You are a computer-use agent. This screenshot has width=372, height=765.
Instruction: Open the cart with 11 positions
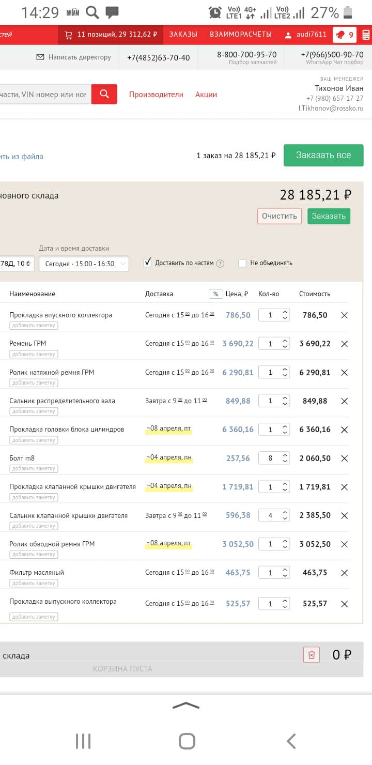(111, 35)
